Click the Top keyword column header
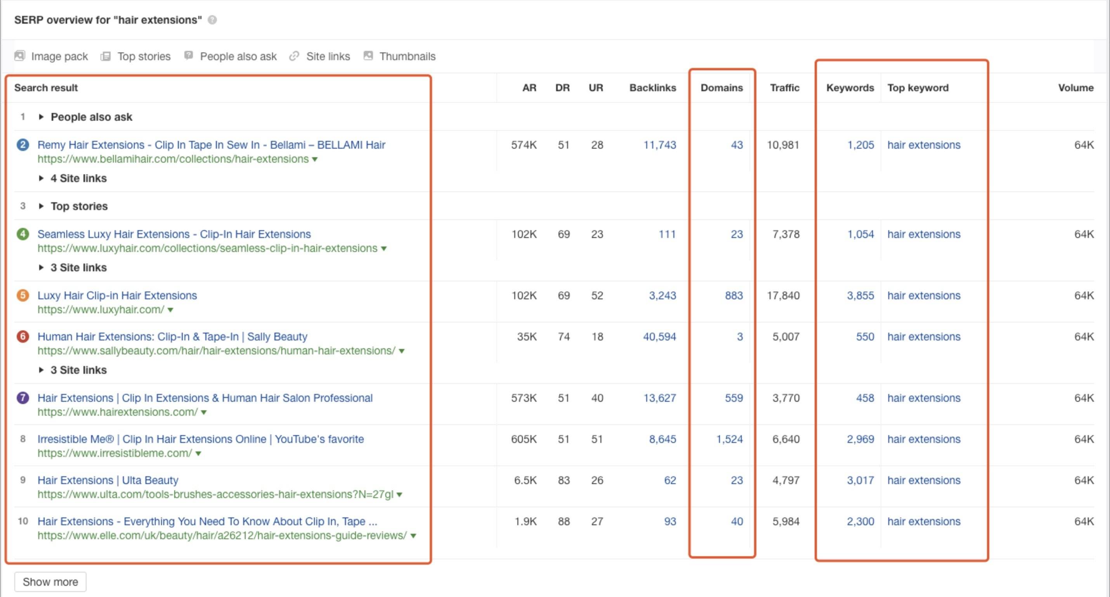This screenshot has width=1110, height=597. point(918,88)
